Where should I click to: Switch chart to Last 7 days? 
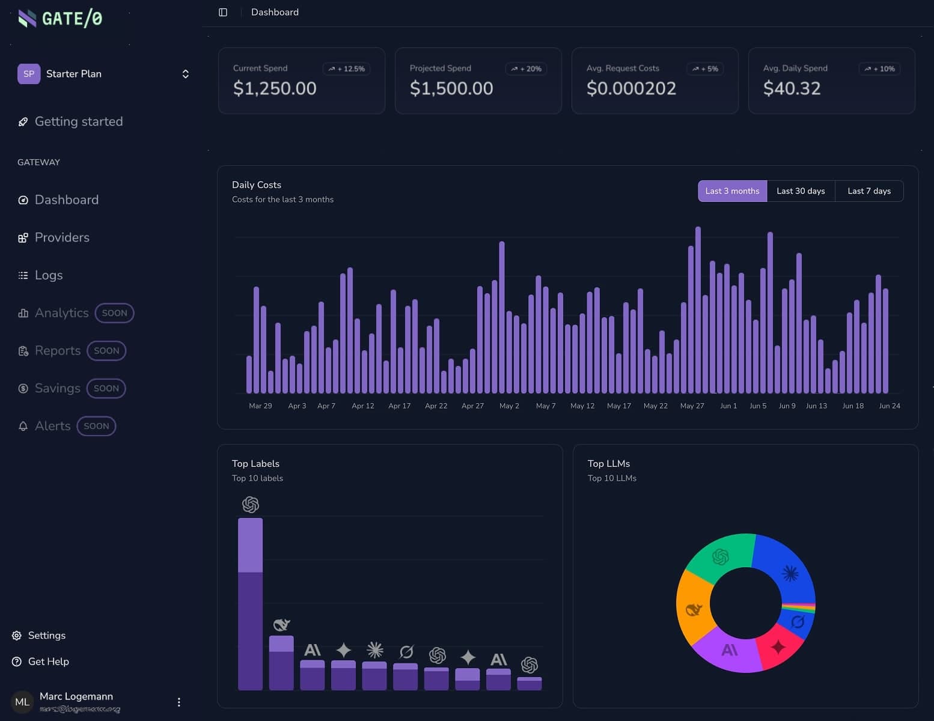click(x=868, y=191)
